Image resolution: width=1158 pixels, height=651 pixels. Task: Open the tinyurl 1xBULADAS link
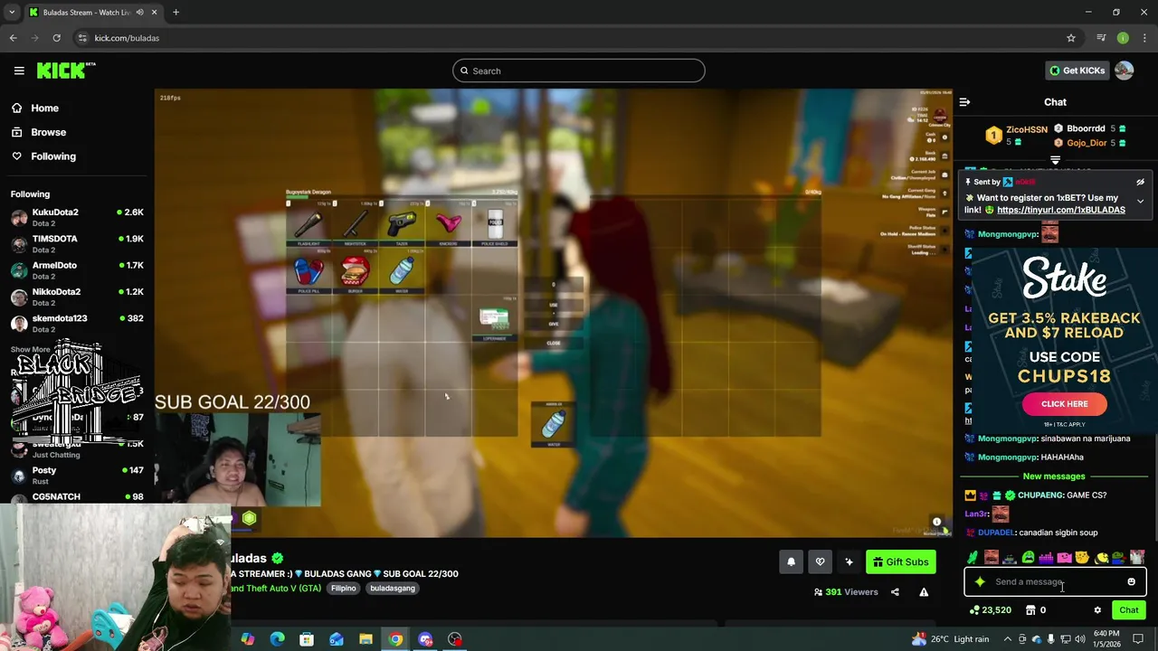tap(1061, 210)
